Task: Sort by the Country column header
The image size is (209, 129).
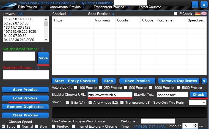Action: coord(123,20)
